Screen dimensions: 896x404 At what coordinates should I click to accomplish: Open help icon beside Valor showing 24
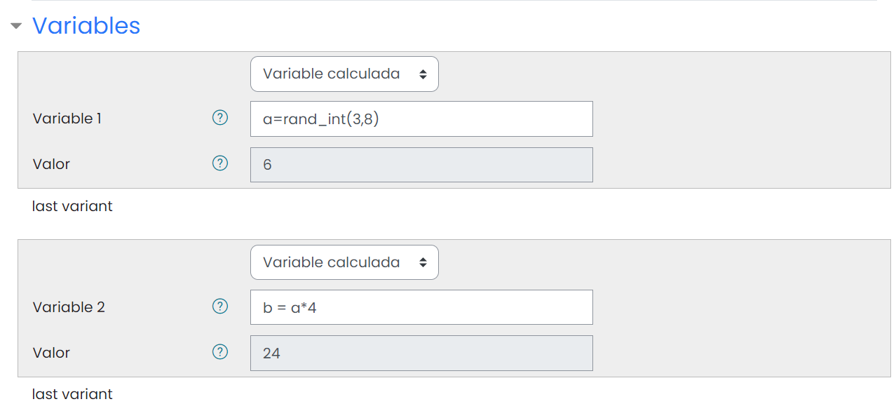pyautogui.click(x=220, y=351)
